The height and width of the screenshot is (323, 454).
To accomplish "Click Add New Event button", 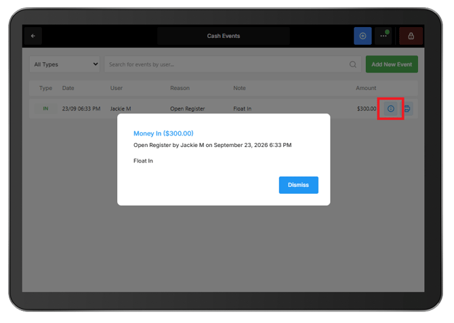I will pyautogui.click(x=392, y=64).
